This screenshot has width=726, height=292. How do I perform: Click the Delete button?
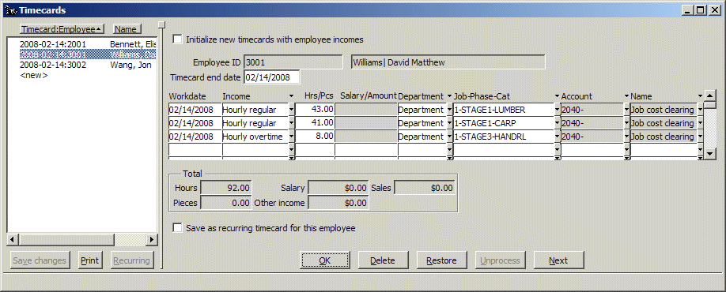click(383, 260)
